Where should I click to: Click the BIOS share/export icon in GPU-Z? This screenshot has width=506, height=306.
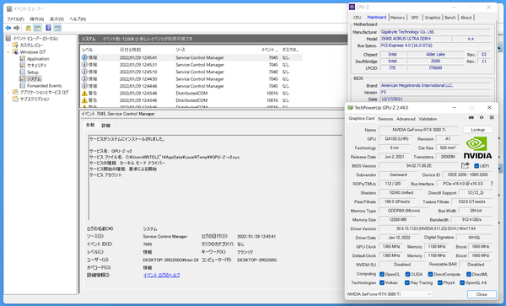pyautogui.click(x=465, y=165)
